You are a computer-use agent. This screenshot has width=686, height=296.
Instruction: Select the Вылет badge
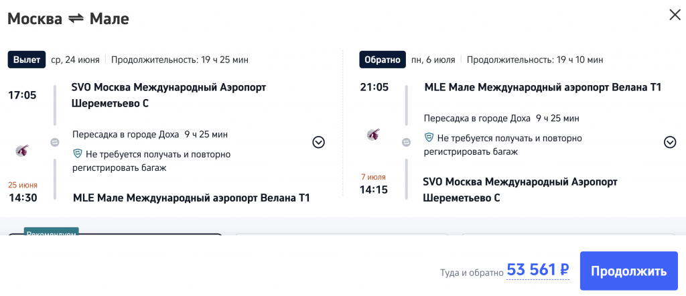coord(27,60)
